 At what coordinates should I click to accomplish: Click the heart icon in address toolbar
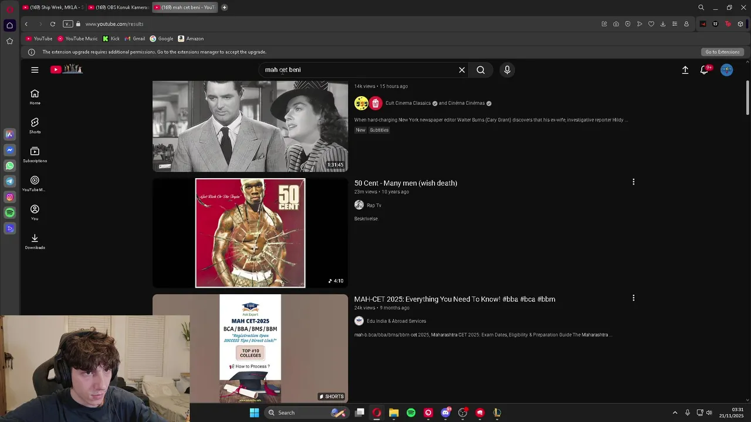(x=651, y=24)
